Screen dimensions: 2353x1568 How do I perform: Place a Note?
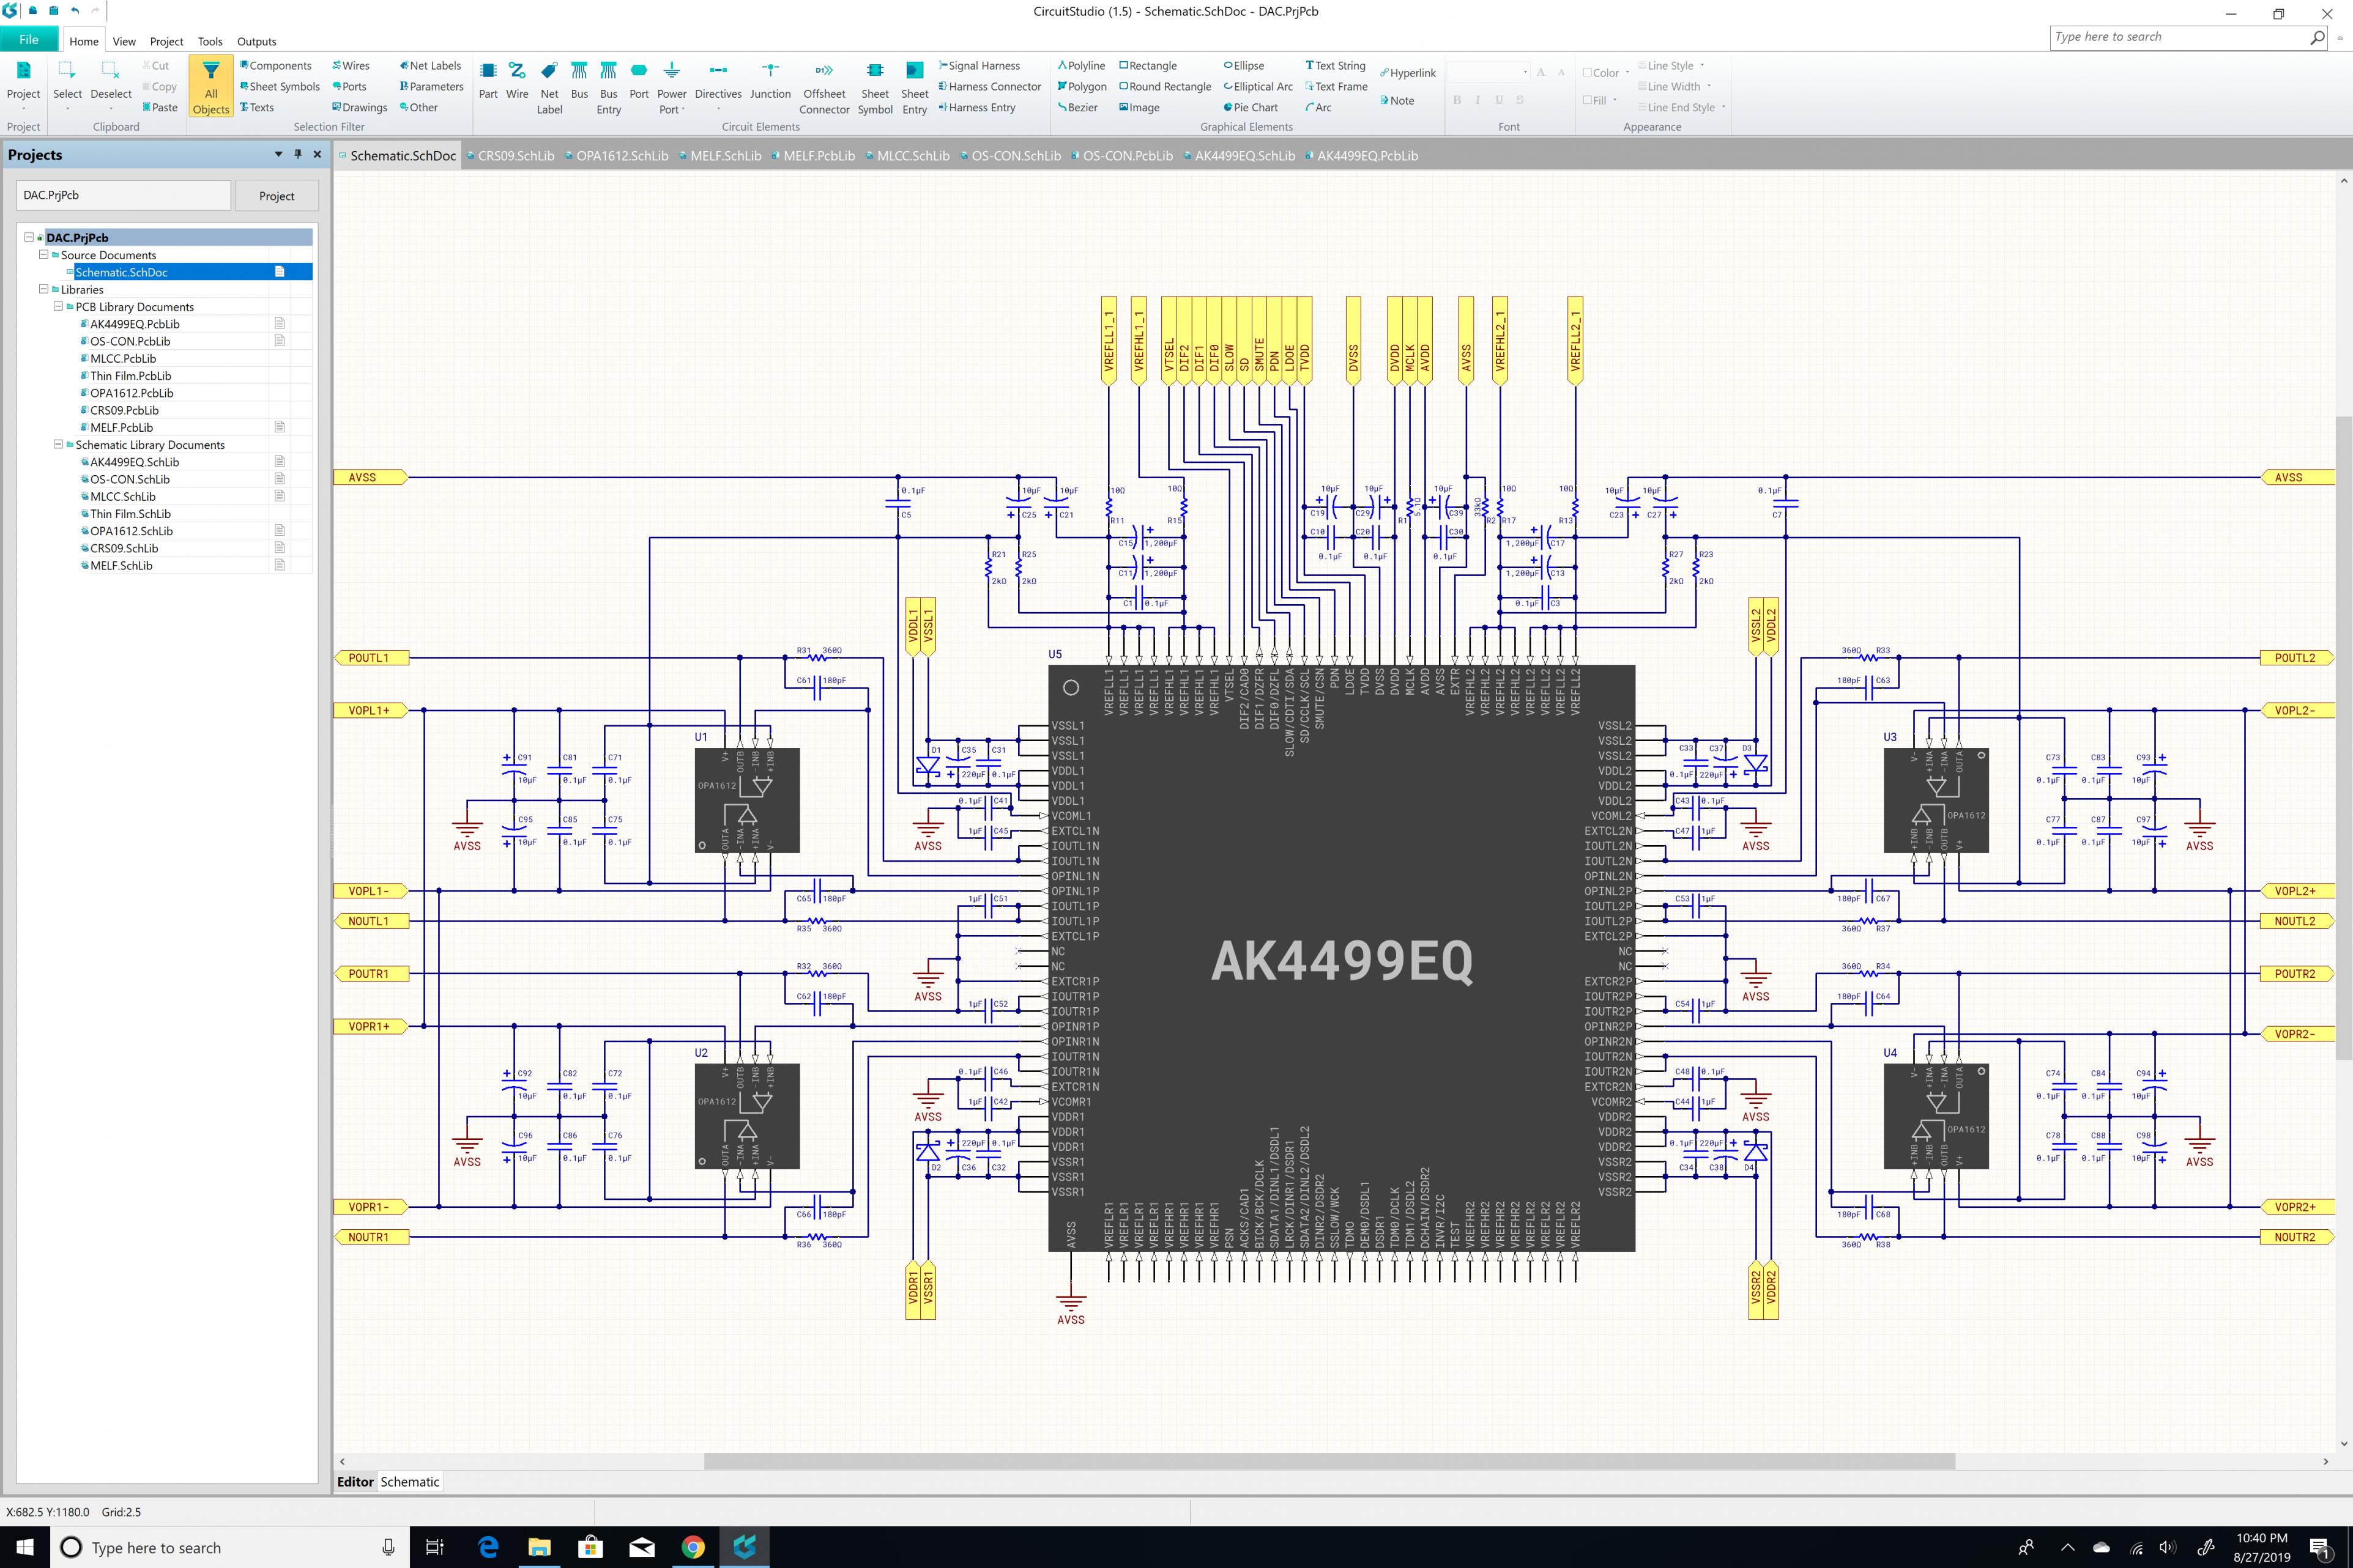coord(1397,100)
